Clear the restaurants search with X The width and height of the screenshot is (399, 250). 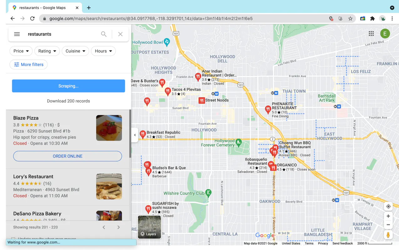[120, 34]
